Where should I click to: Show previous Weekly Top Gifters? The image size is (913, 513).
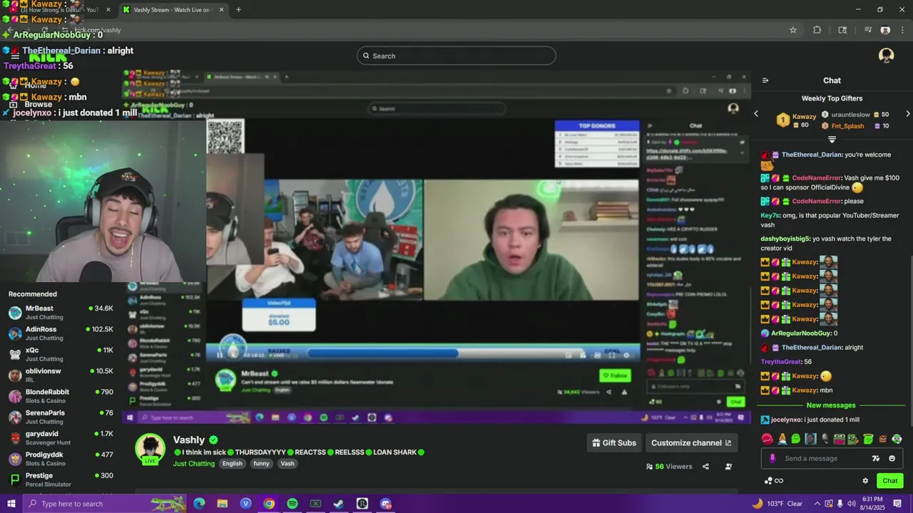(x=756, y=113)
